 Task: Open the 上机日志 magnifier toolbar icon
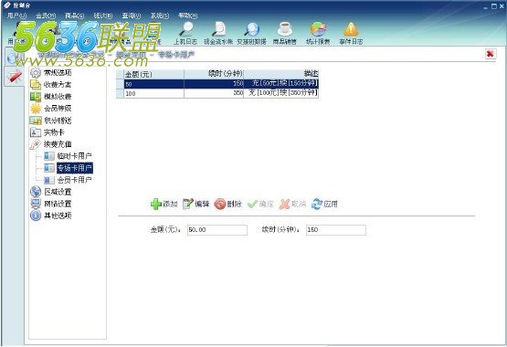click(x=185, y=29)
